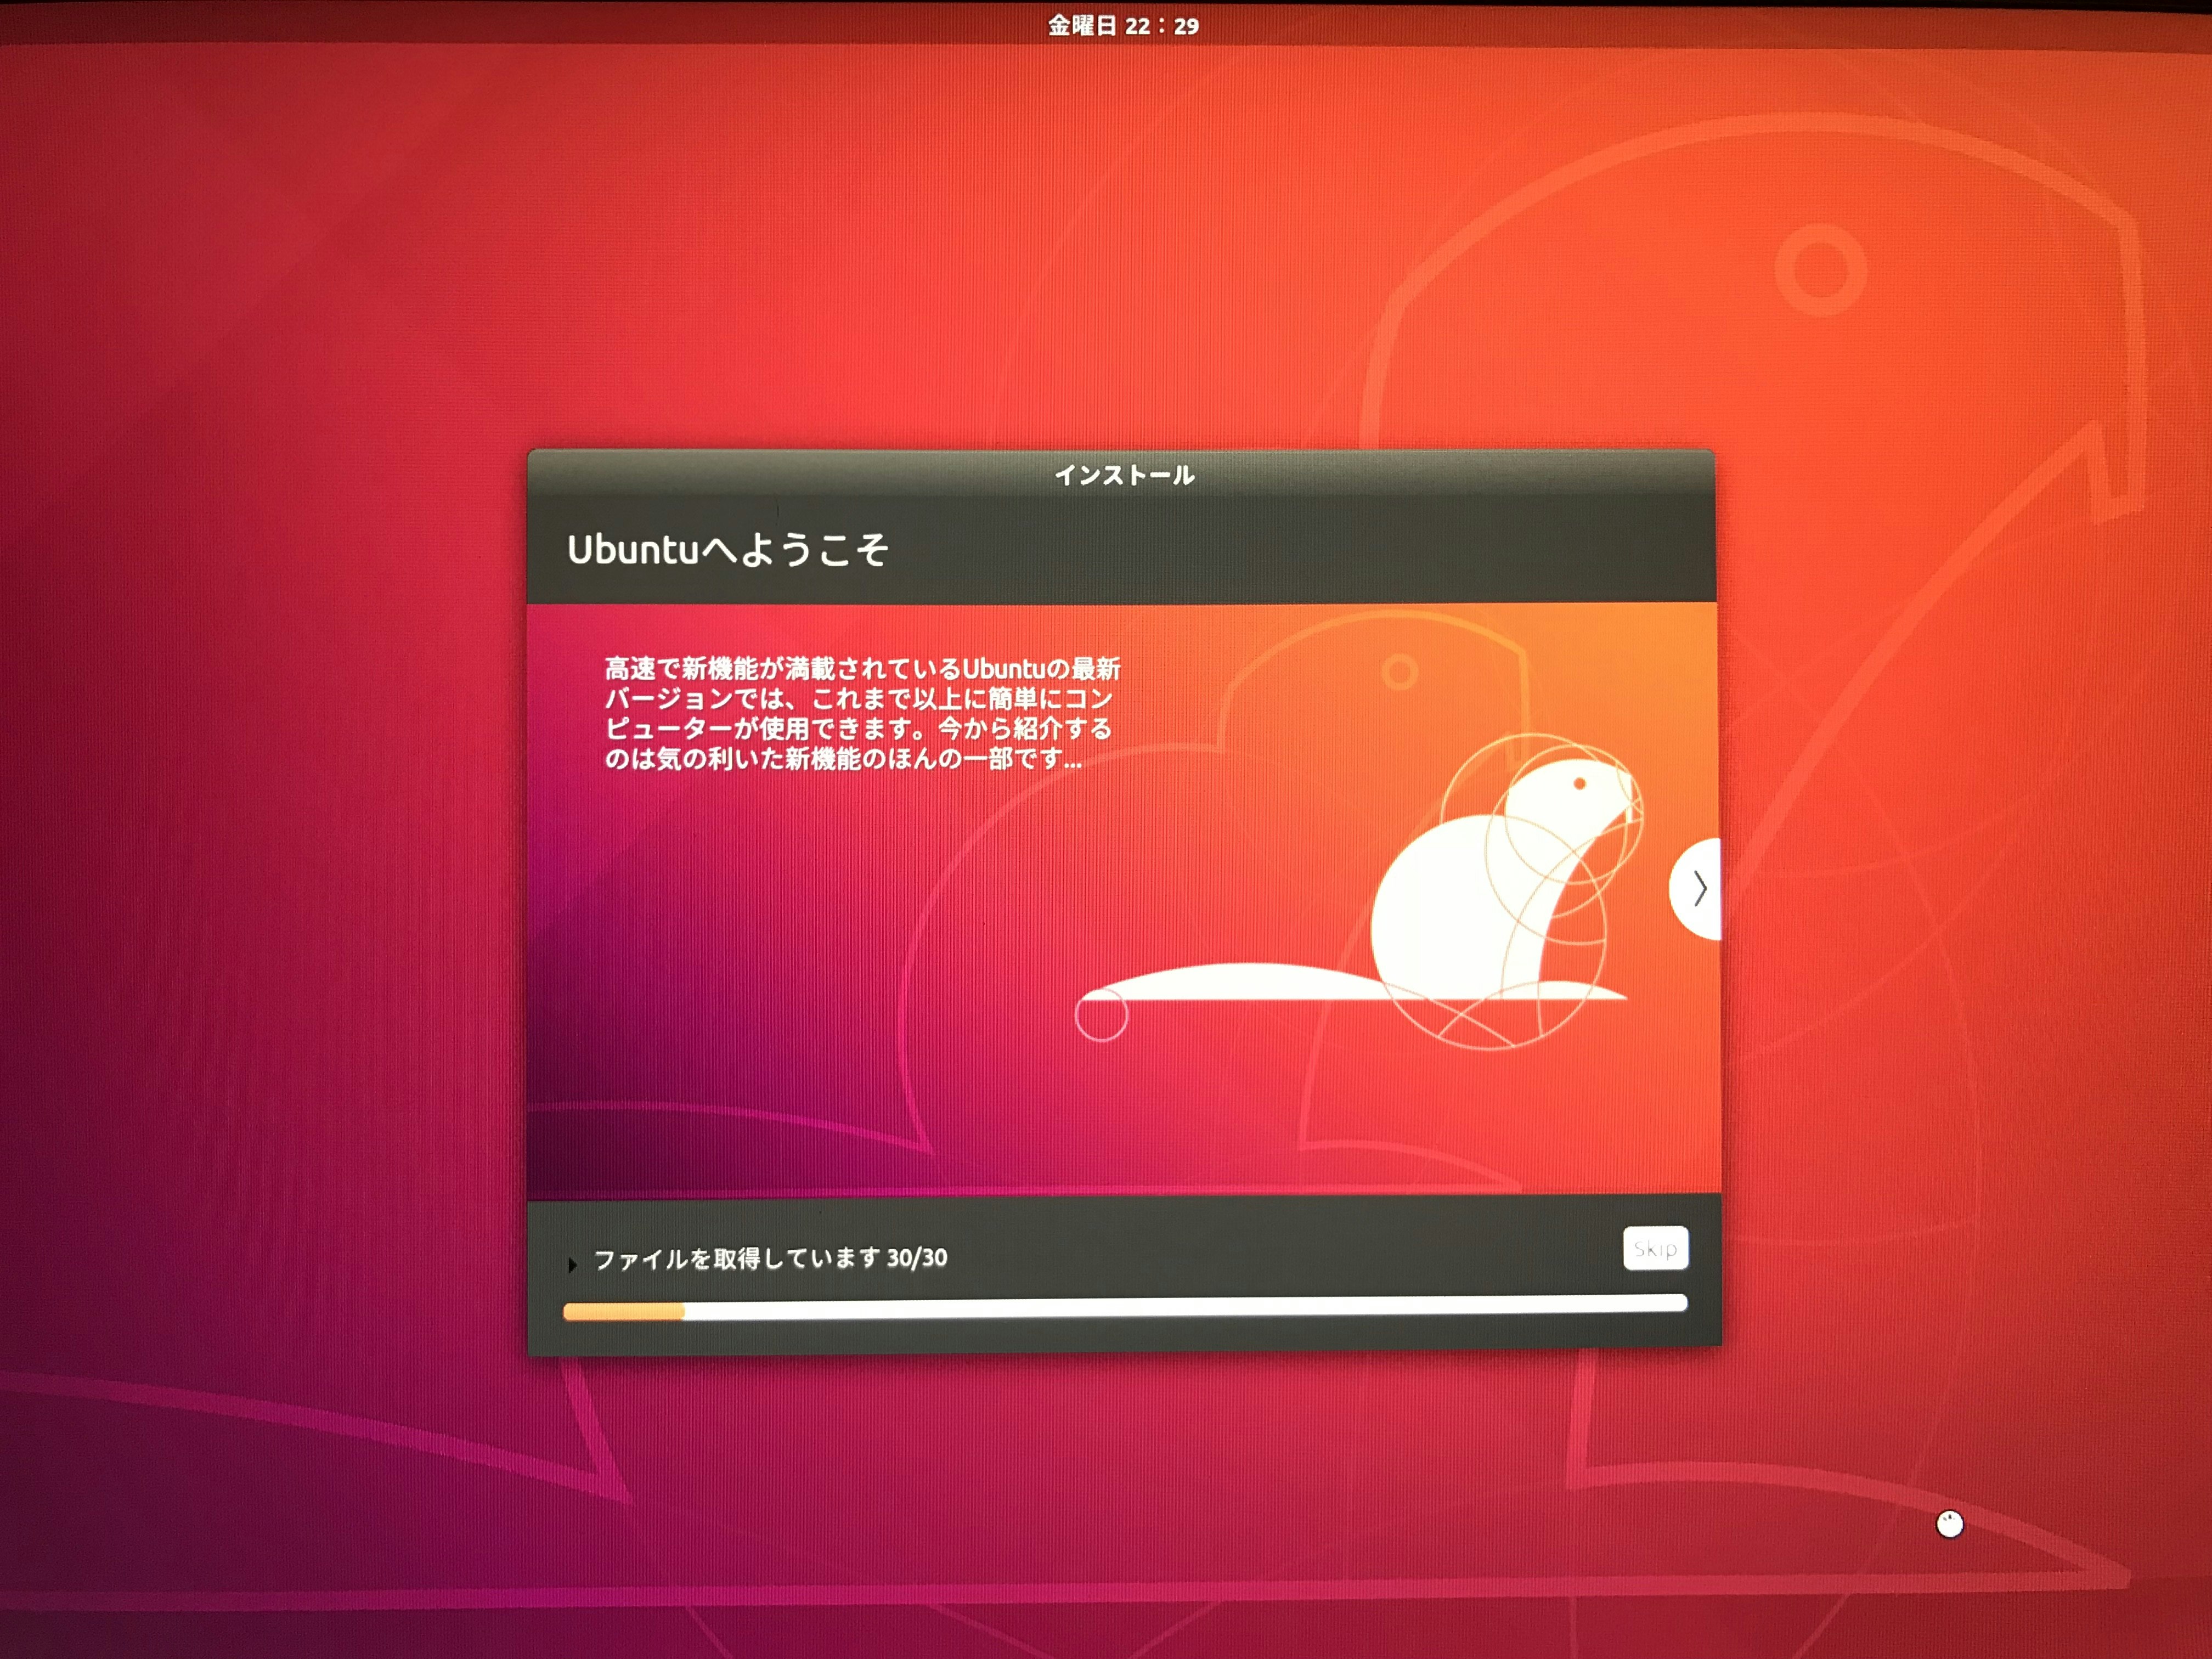Expand the details triangle beside ファイルを取得しています
Viewport: 2212px width, 1659px height.
[x=572, y=1265]
